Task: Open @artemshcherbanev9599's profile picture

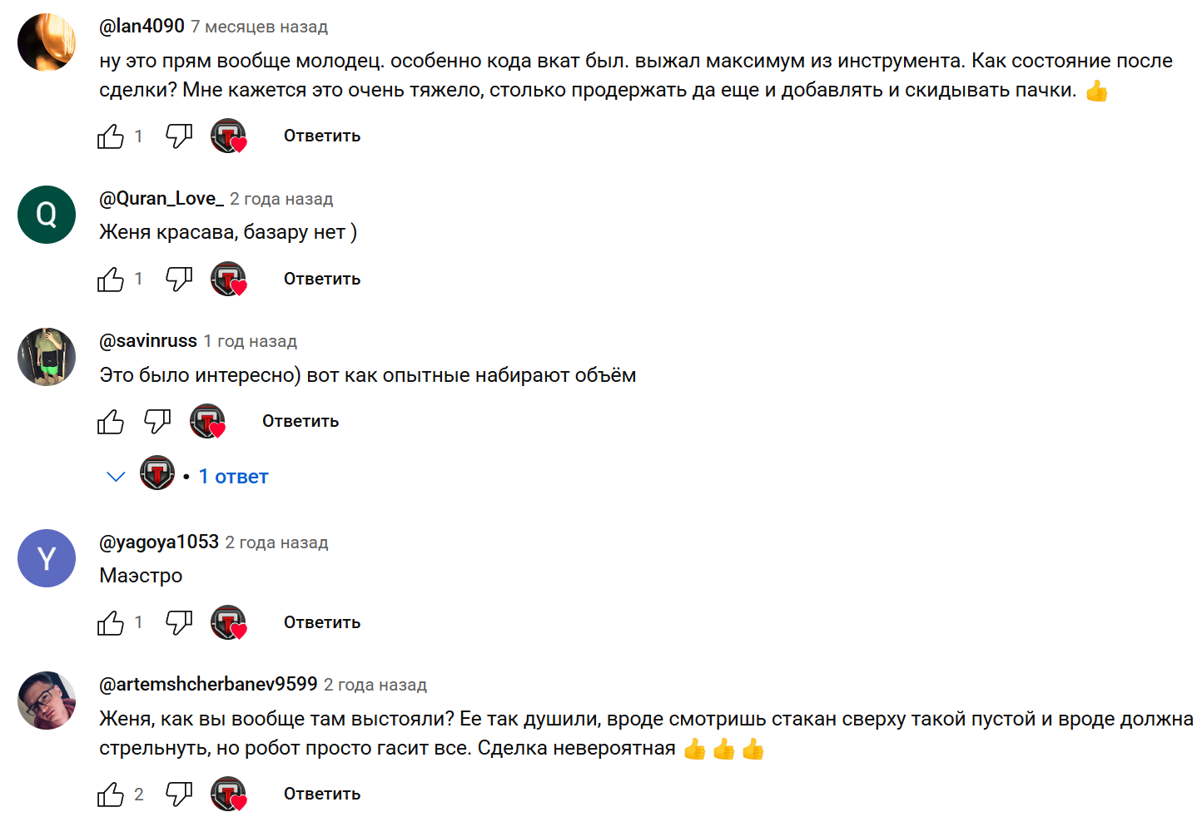Action: 47,701
